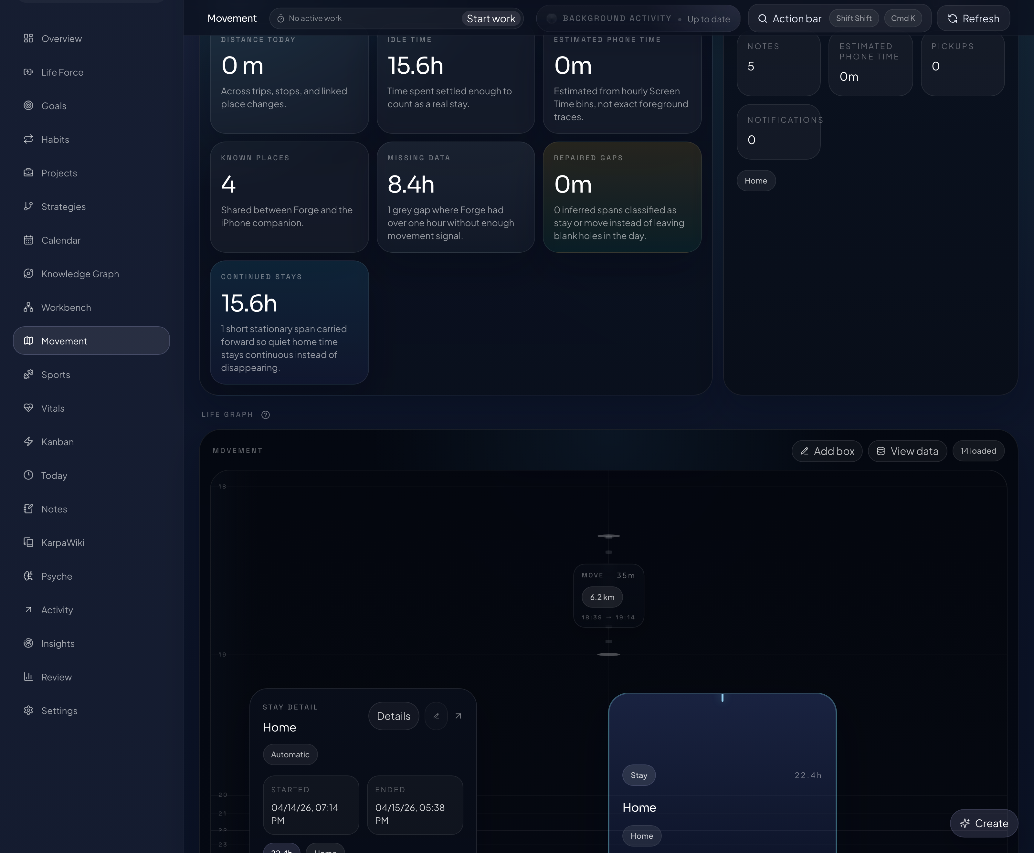The image size is (1034, 853).
Task: Open the Workbench panel
Action: pyautogui.click(x=66, y=307)
